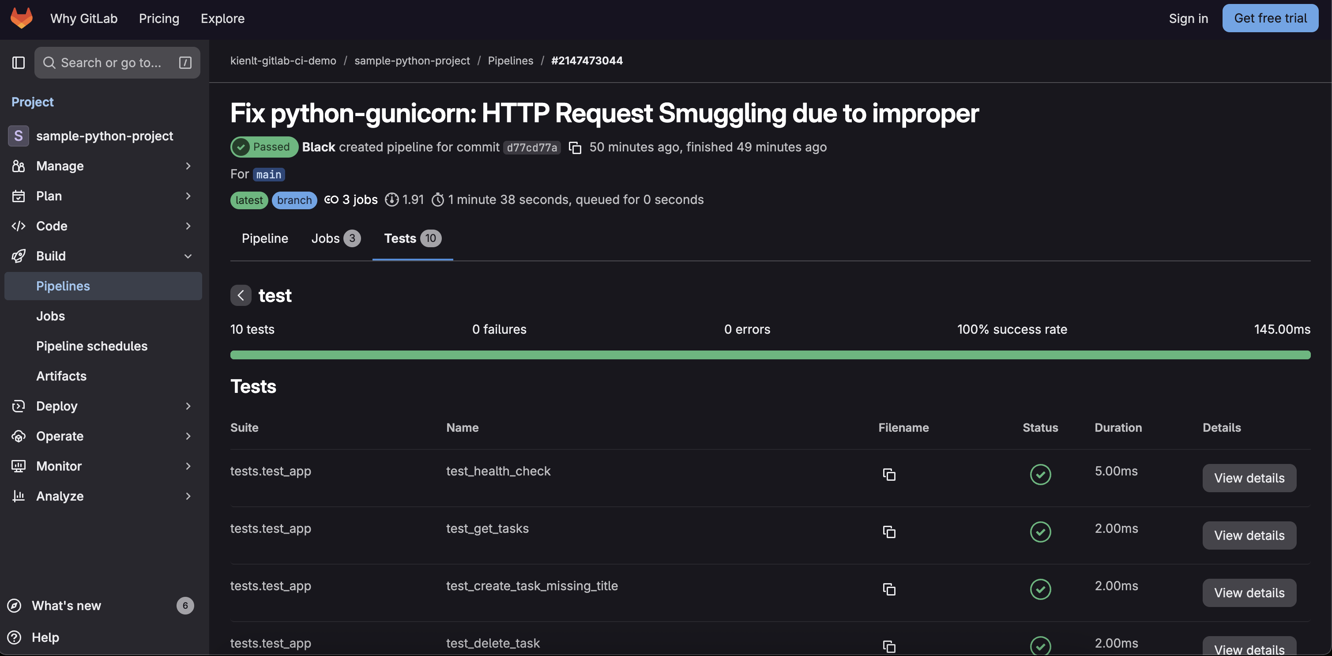View details of test_create_task_missing_title

(x=1249, y=593)
